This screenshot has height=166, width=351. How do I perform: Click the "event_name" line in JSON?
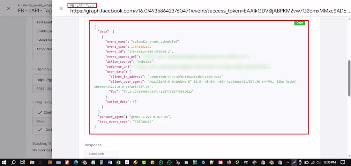coord(143,42)
